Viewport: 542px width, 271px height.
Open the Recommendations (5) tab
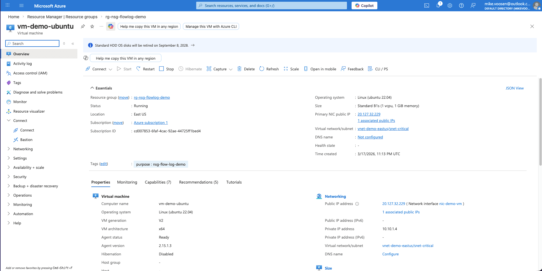tap(199, 182)
